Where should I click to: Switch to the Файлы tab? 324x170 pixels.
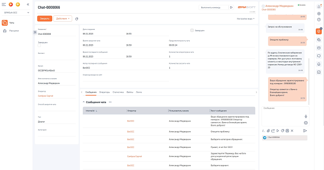130,92
